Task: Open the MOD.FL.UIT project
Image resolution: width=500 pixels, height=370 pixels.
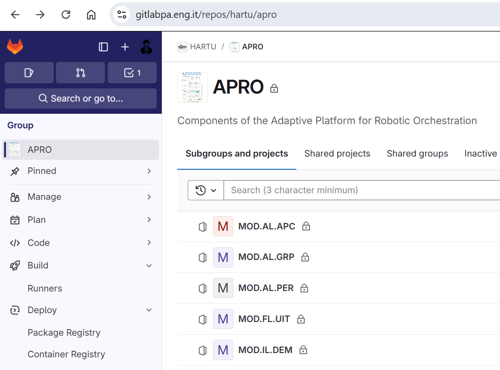Action: [x=264, y=319]
